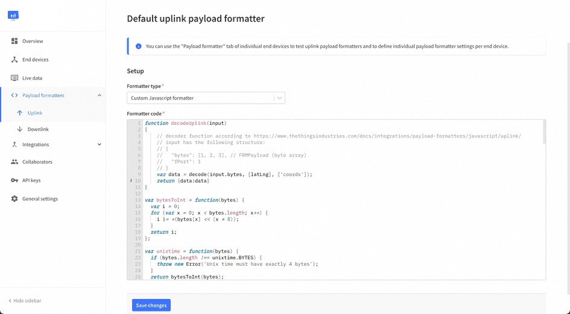570x314 pixels.
Task: Click the API keys key icon
Action: [14, 180]
